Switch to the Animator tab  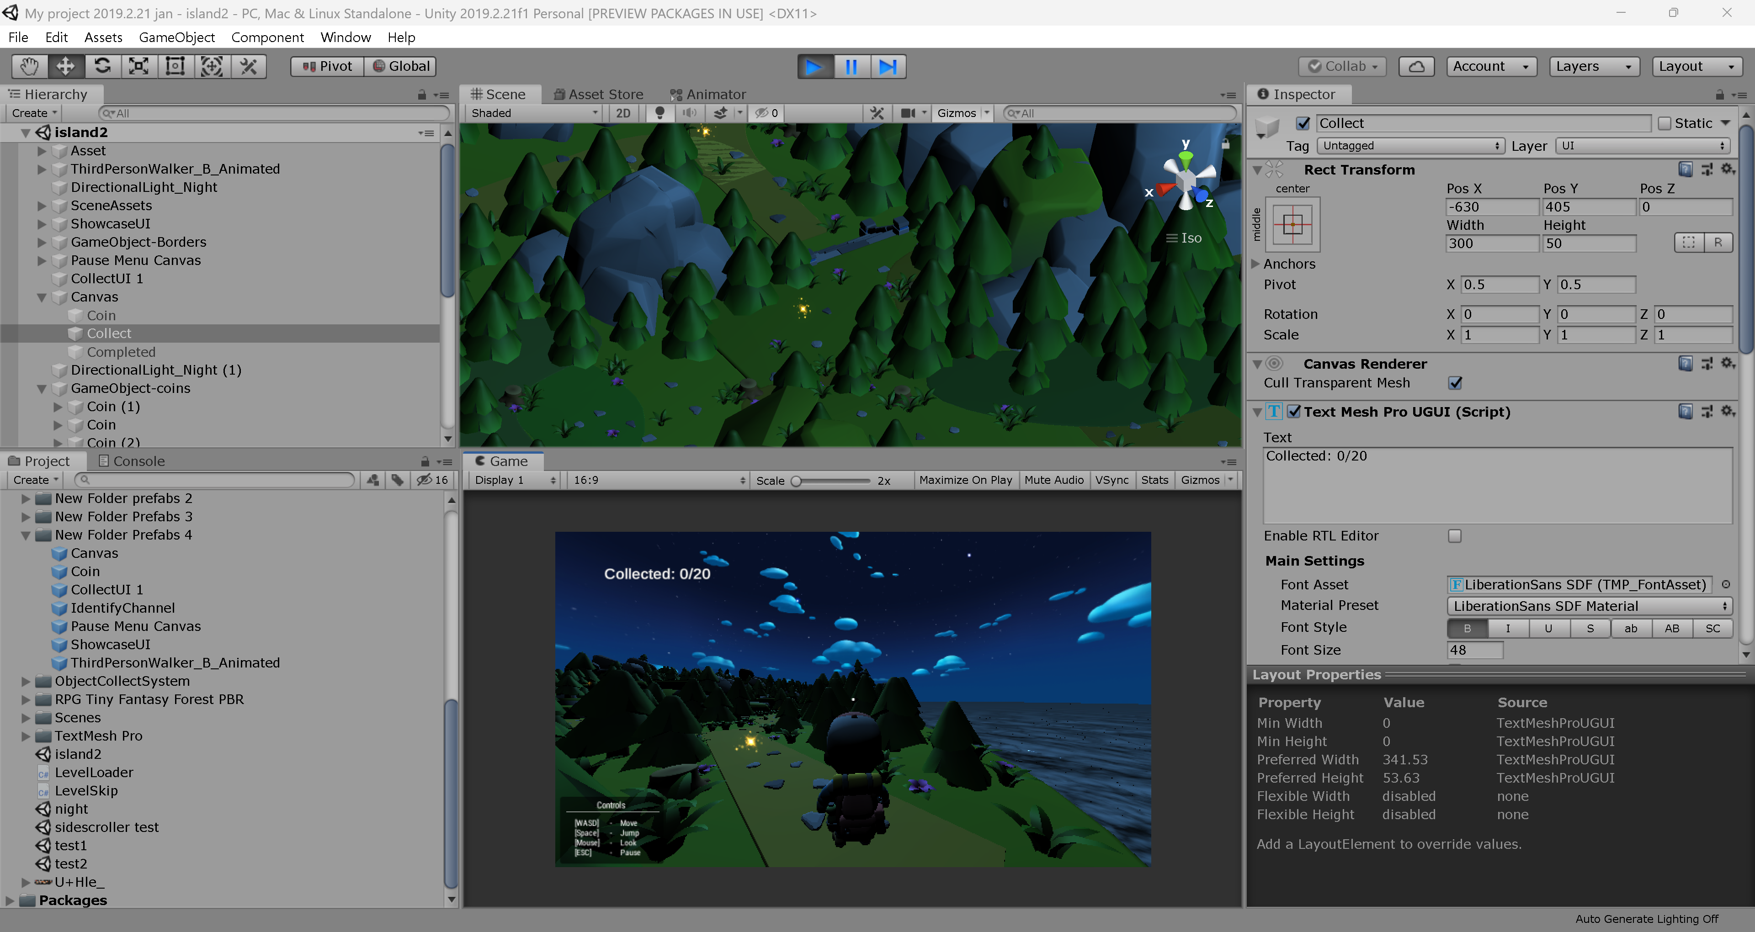click(708, 94)
